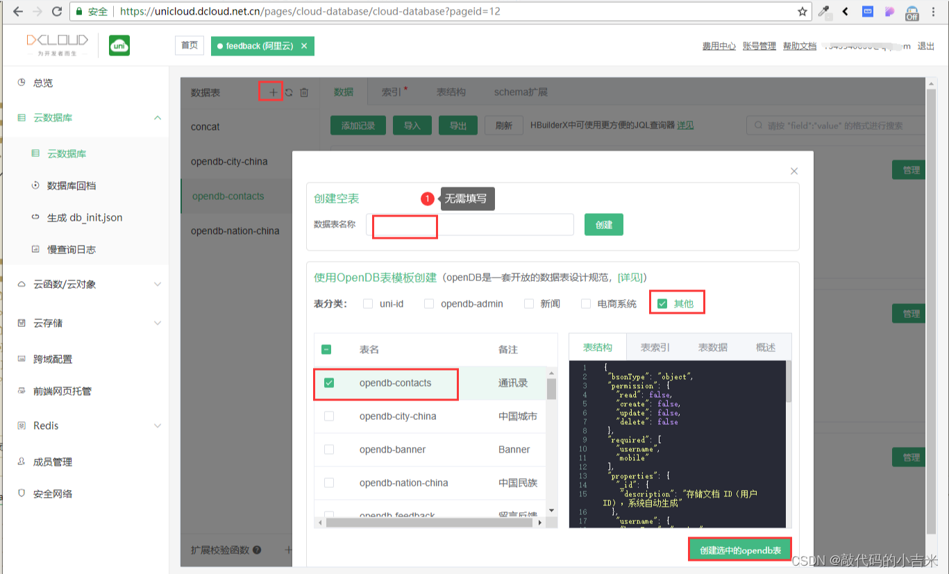This screenshot has width=949, height=574.
Task: Collapse the 云数据库 sidebar section
Action: (x=158, y=118)
